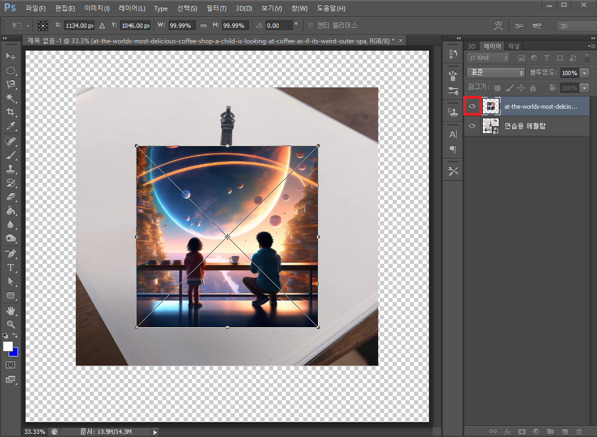Viewport: 597px width, 437px height.
Task: Select the Path Selection tool
Action: coord(11,281)
